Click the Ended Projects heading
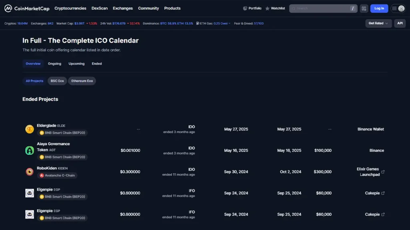410x230 pixels. [40, 99]
